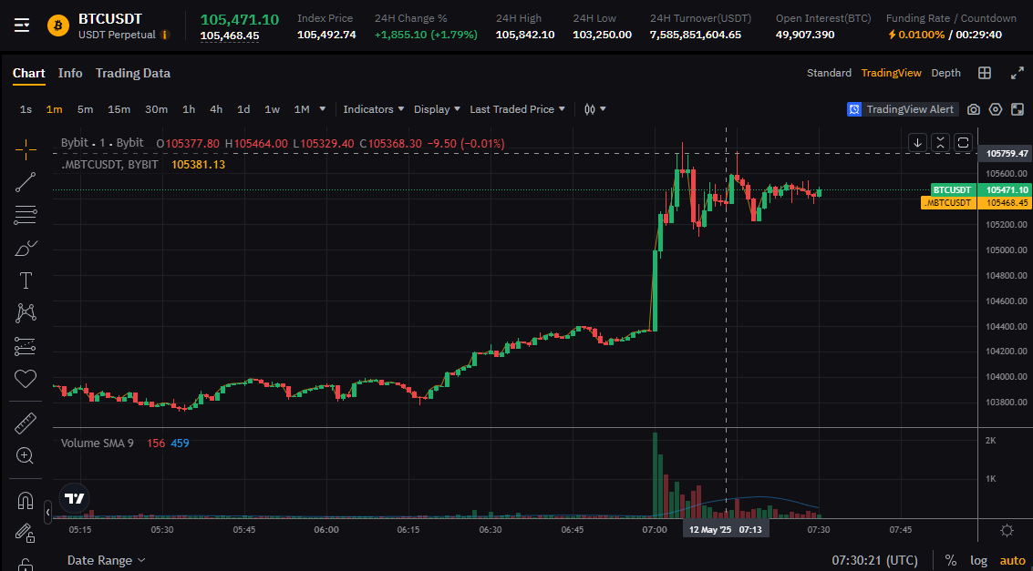
Task: Select the 5m timeframe
Action: (x=85, y=109)
